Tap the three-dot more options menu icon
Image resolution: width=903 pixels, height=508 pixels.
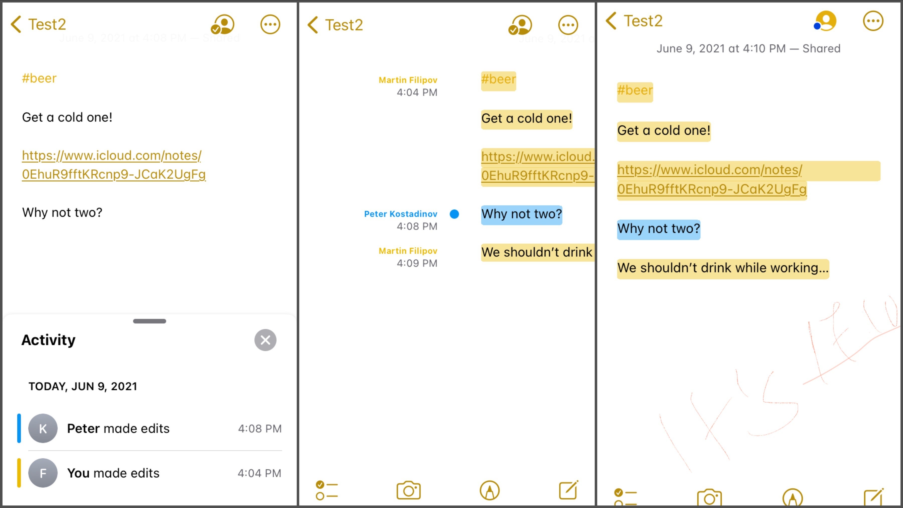tap(270, 24)
